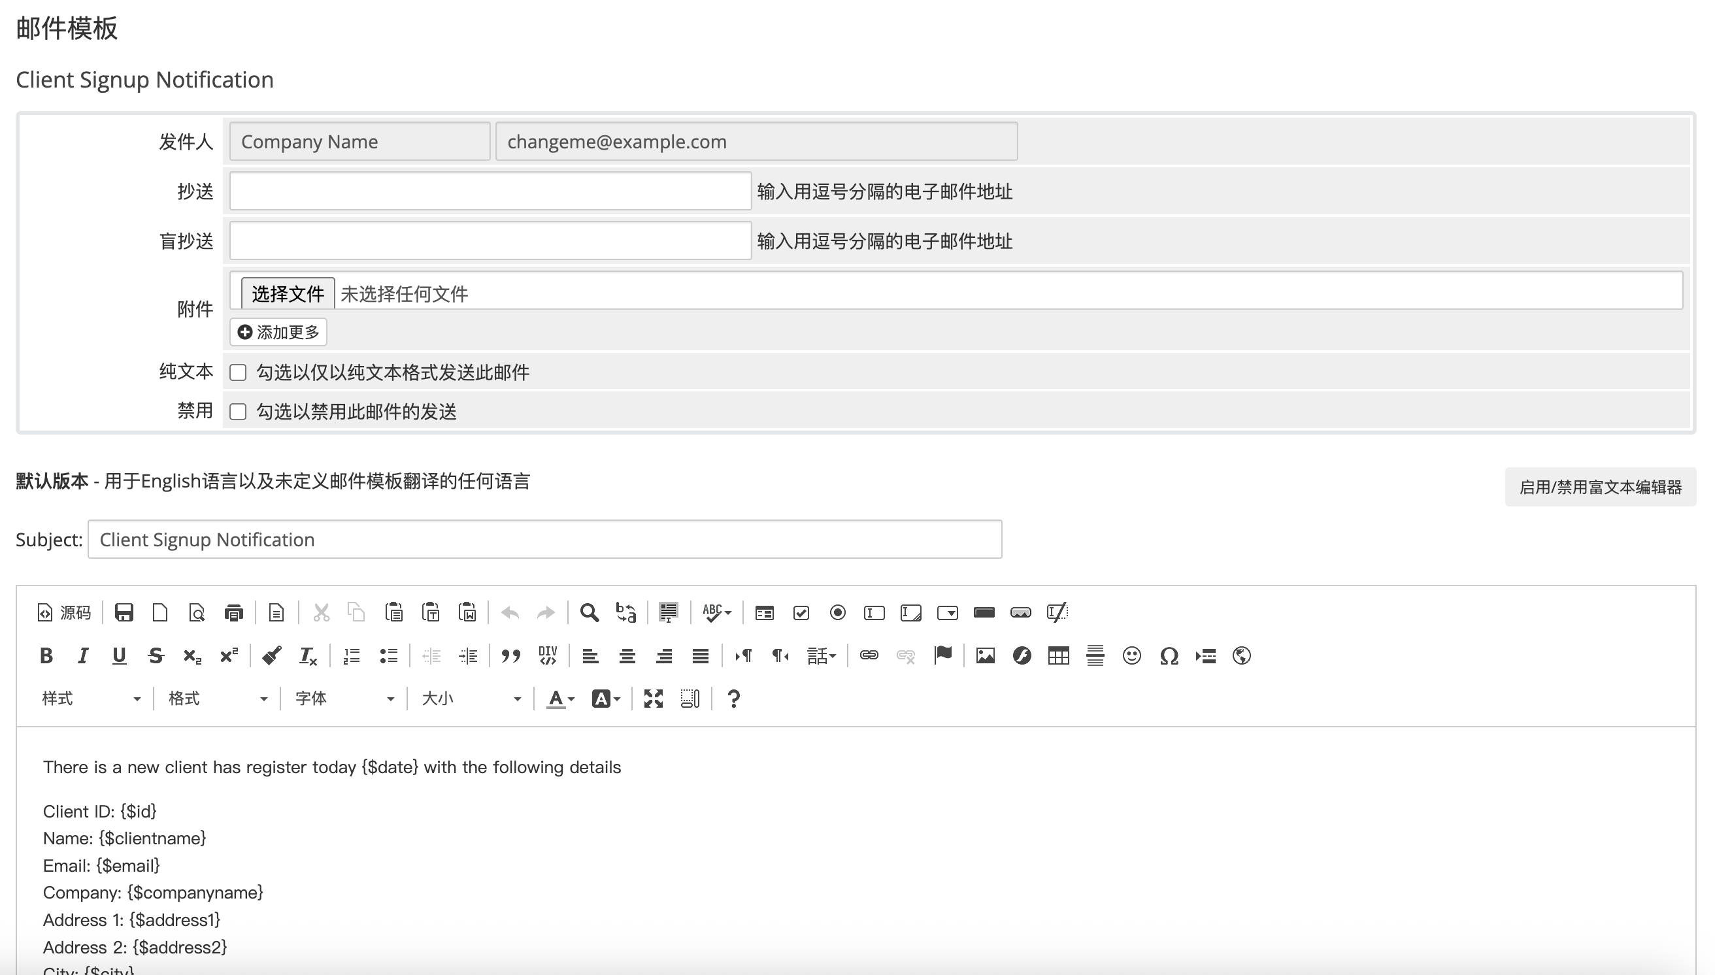Viewport: 1715px width, 975px height.
Task: Click the Maximize editor icon
Action: [x=653, y=699]
